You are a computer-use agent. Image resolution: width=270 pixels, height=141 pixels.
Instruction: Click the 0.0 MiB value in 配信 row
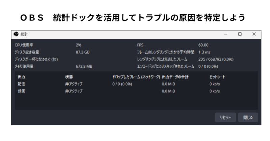[168, 84]
